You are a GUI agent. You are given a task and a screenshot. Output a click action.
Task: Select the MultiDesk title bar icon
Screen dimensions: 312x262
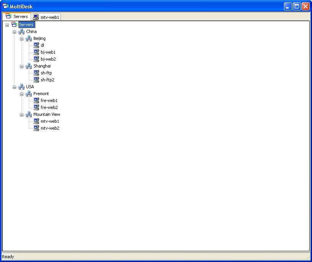[5, 6]
